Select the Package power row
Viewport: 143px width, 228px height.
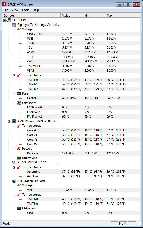point(83,153)
